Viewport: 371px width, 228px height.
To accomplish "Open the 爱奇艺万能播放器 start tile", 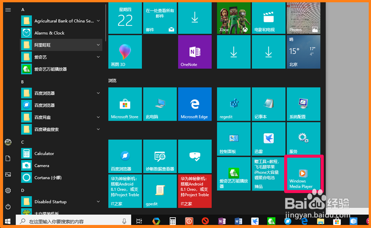I will coord(233,174).
